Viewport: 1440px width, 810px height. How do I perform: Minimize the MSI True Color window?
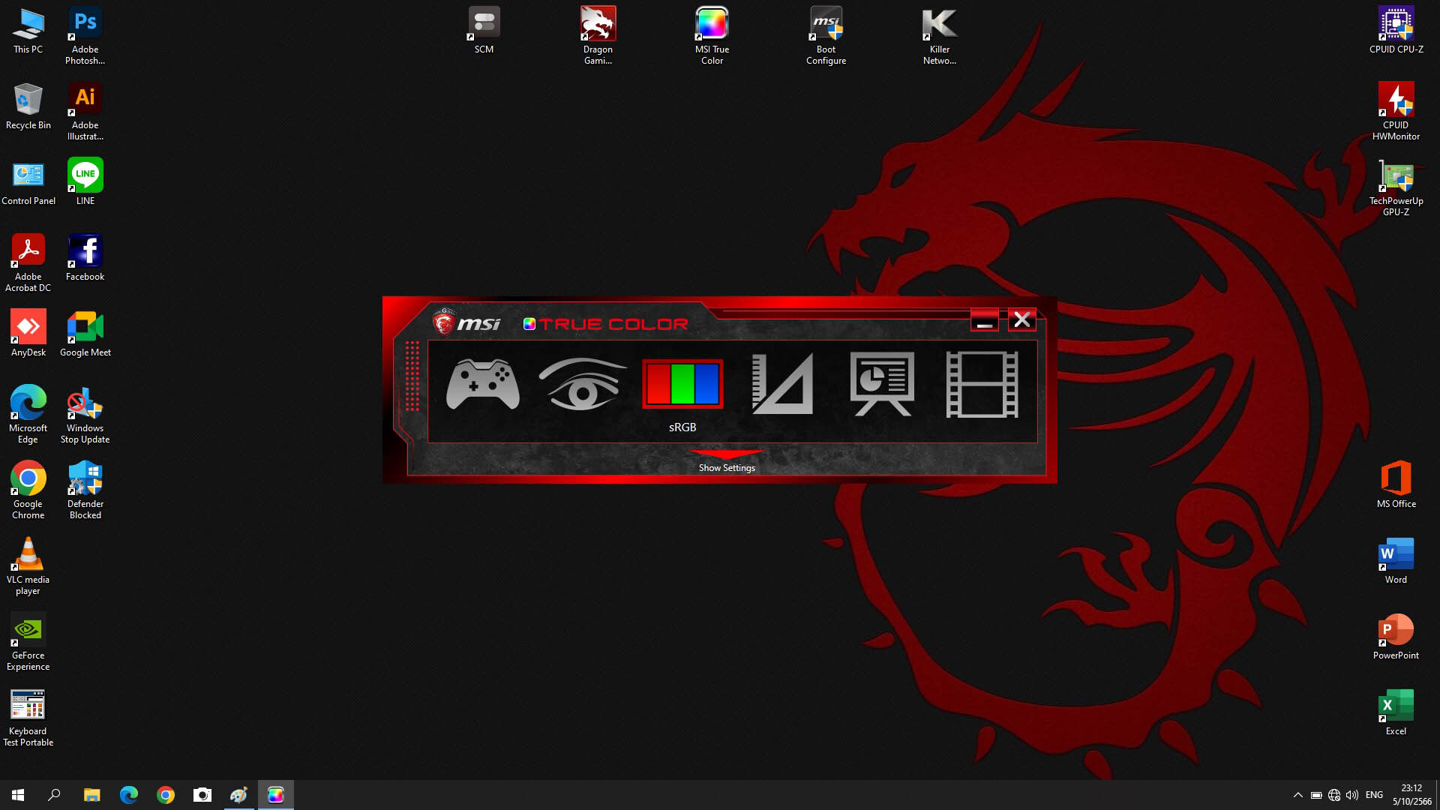[x=985, y=320]
